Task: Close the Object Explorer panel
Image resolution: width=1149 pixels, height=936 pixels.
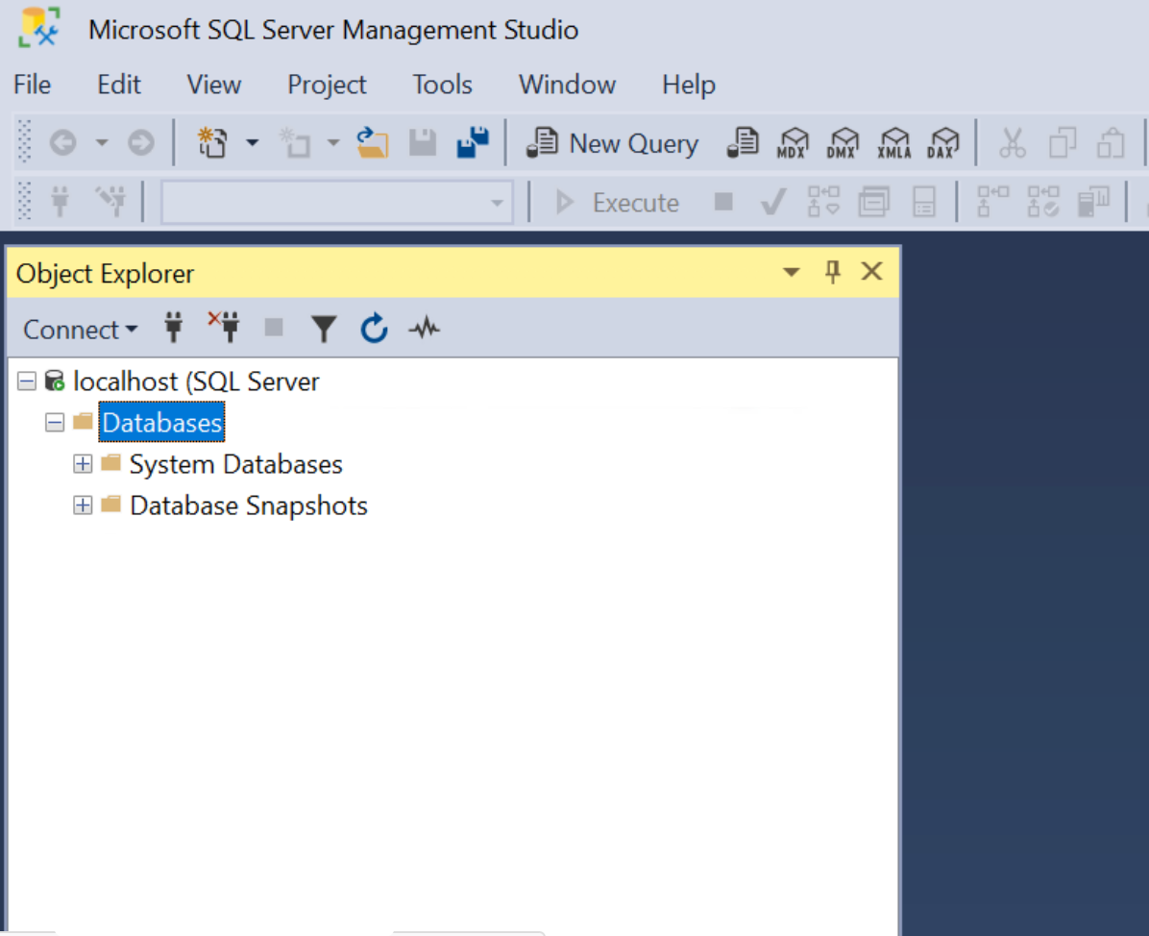Action: (x=872, y=272)
